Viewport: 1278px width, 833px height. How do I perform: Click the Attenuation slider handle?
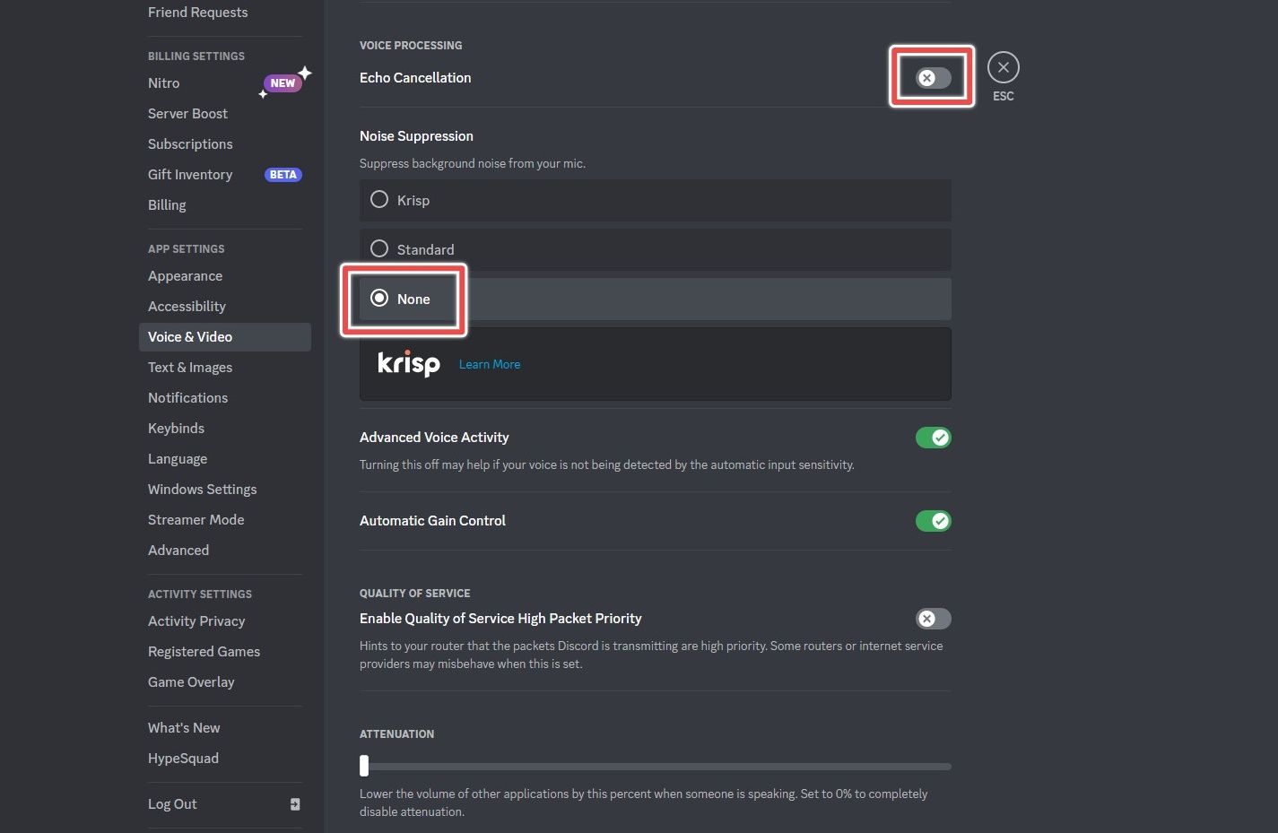(364, 766)
